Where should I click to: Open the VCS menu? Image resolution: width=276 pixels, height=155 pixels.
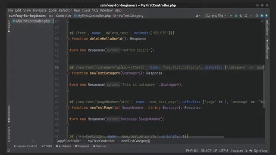[95, 10]
